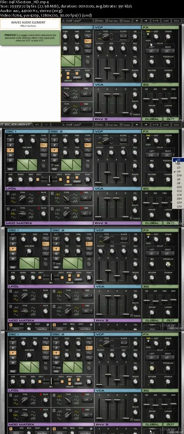The width and height of the screenshot is (184, 434).
Task: Select OSC 1 triangle wave type in 00:04:00 frame
Action: (x=43, y=150)
